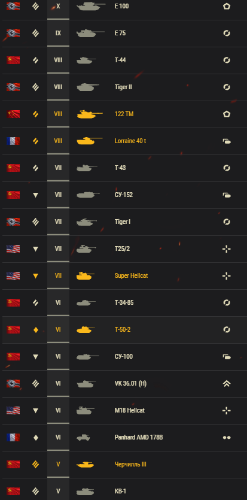This screenshot has height=500, width=247.
Task: Select the German flag on E 75 row
Action: point(13,33)
